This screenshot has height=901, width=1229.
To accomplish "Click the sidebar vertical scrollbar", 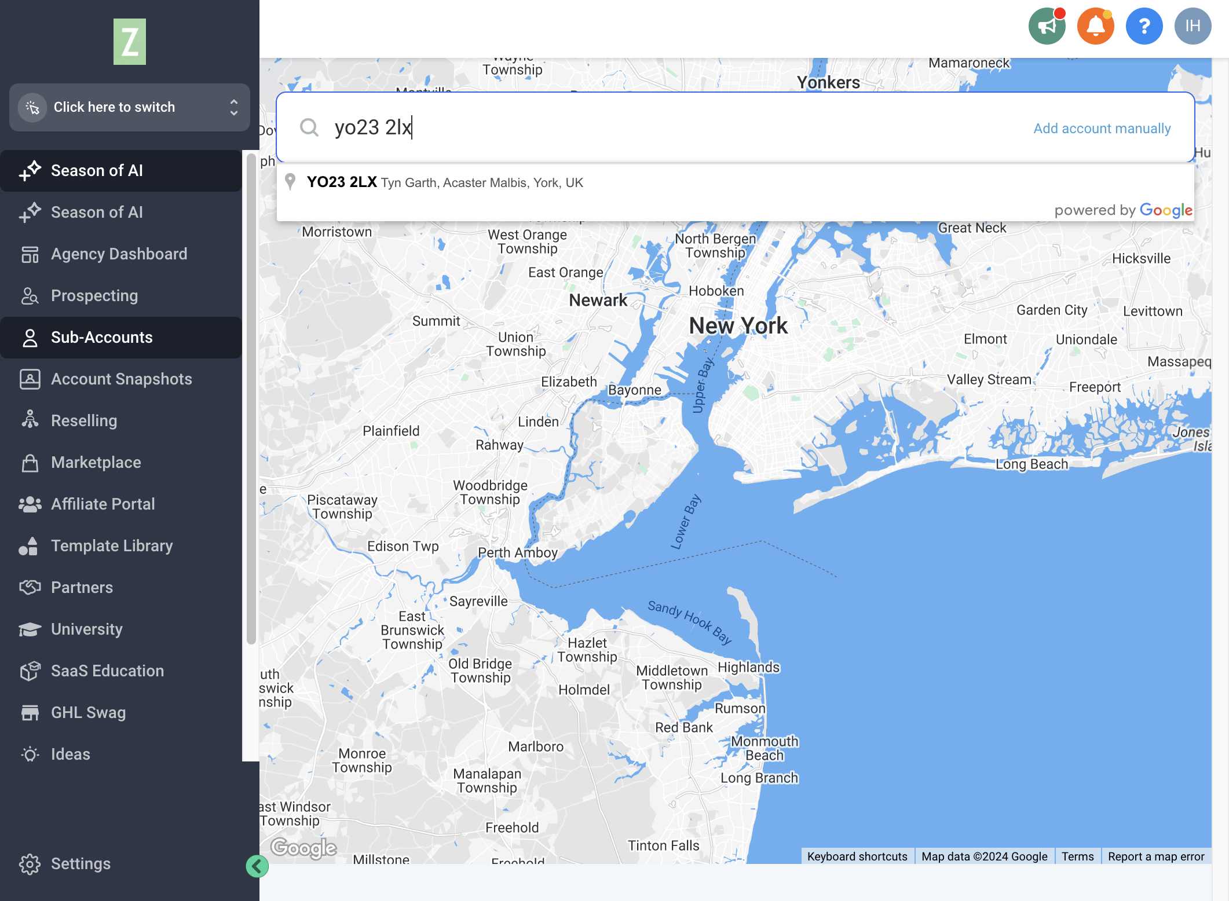I will coord(251,398).
